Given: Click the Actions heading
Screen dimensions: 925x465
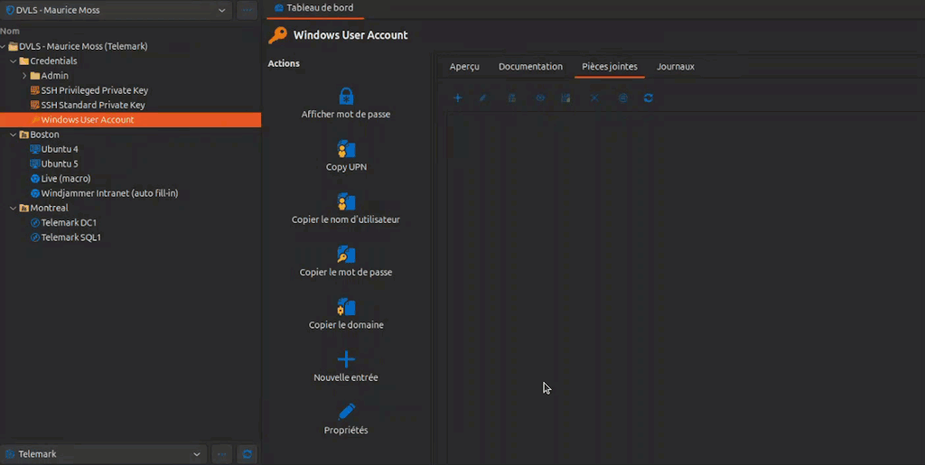Looking at the screenshot, I should point(284,63).
